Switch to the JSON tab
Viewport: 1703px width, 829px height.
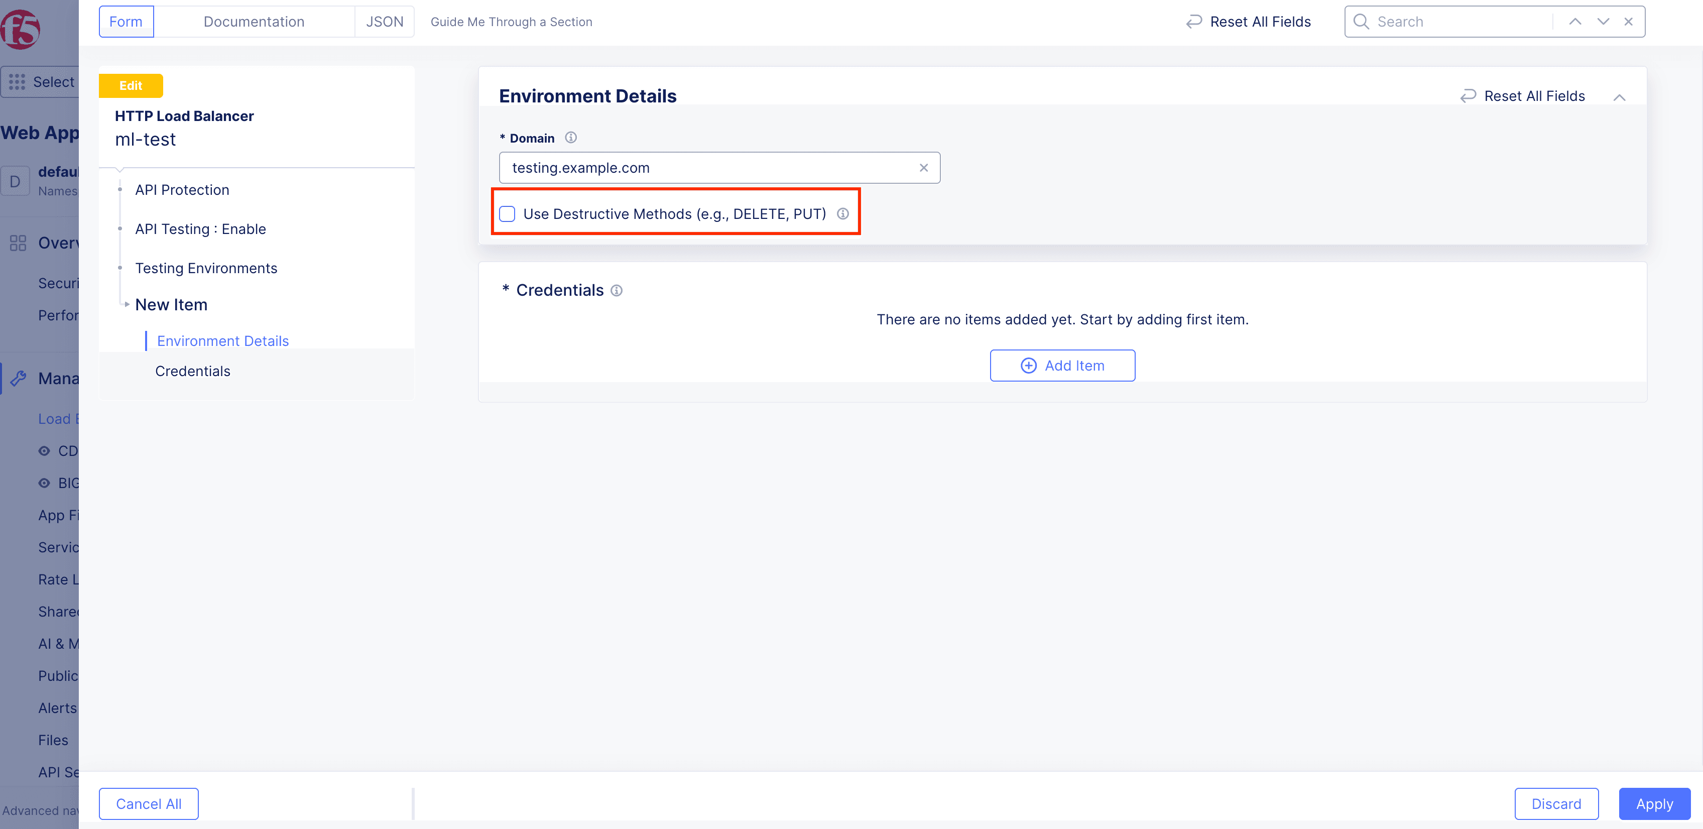(384, 22)
